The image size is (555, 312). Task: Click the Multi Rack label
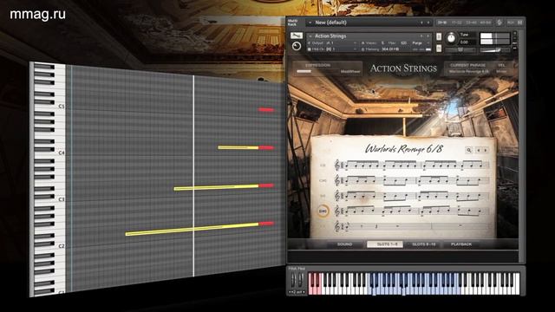292,23
